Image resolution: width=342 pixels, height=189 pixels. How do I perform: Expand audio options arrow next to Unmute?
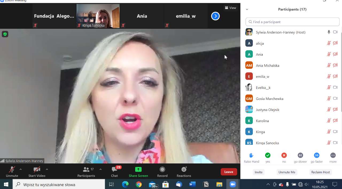pyautogui.click(x=21, y=169)
